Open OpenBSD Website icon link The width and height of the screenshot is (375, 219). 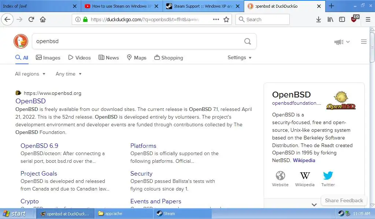[x=280, y=179]
